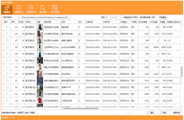The height and width of the screenshot is (120, 184).
Task: Open the total data analysis compass icon
Action: (x=19, y=9)
